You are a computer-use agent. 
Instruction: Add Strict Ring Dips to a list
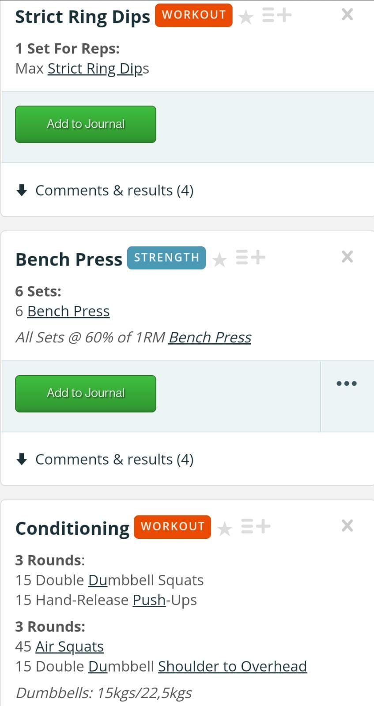277,15
